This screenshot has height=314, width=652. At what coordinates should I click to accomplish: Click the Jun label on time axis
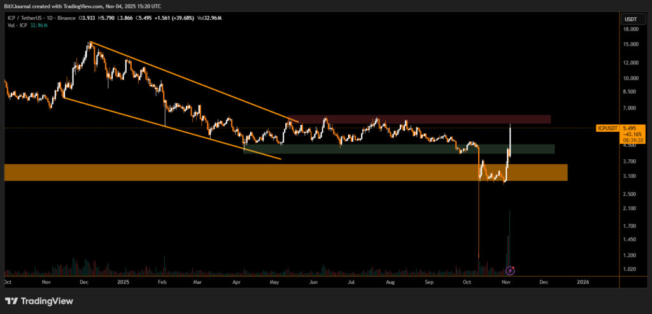[313, 281]
